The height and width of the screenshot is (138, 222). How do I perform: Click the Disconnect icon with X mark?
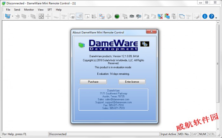point(33,16)
